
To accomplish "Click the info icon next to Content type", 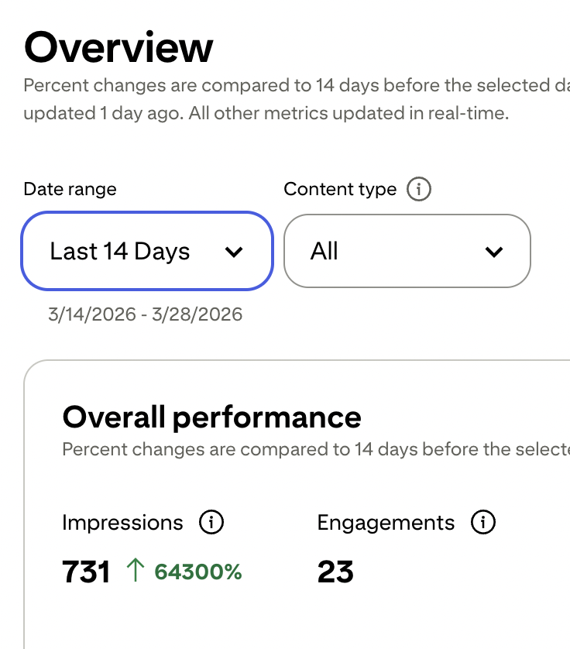I will pyautogui.click(x=418, y=189).
